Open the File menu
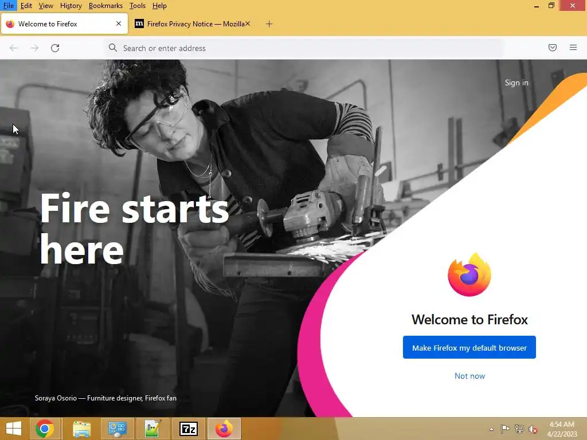Image resolution: width=587 pixels, height=440 pixels. (x=9, y=6)
